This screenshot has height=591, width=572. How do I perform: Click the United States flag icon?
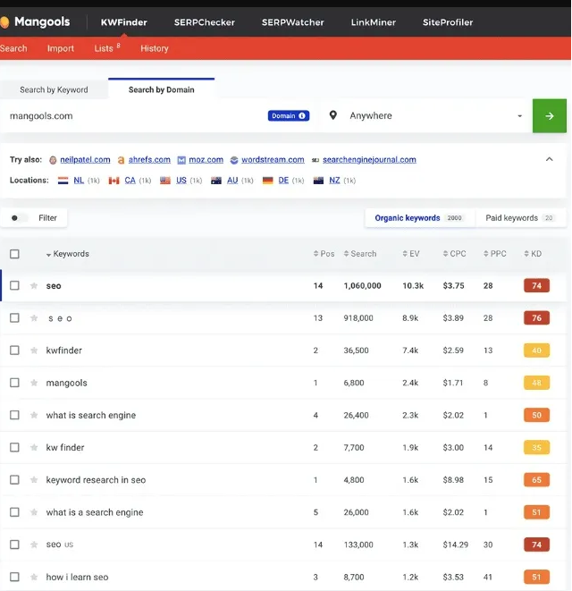(165, 181)
